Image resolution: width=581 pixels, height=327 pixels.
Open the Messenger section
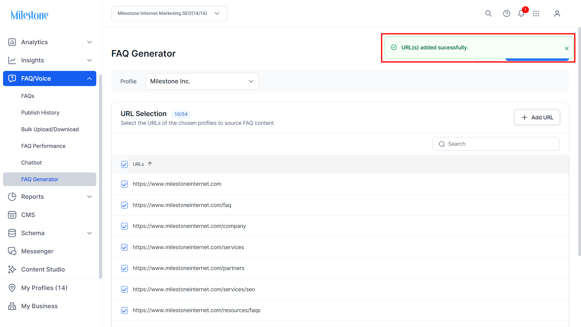(x=37, y=251)
